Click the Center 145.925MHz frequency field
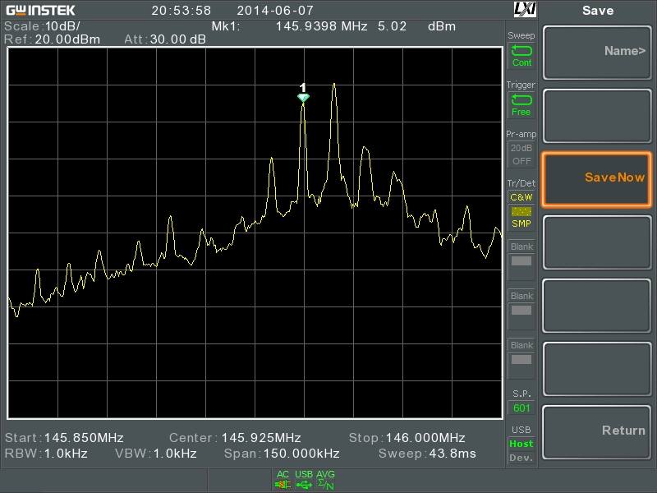The height and width of the screenshot is (493, 657). coord(235,438)
